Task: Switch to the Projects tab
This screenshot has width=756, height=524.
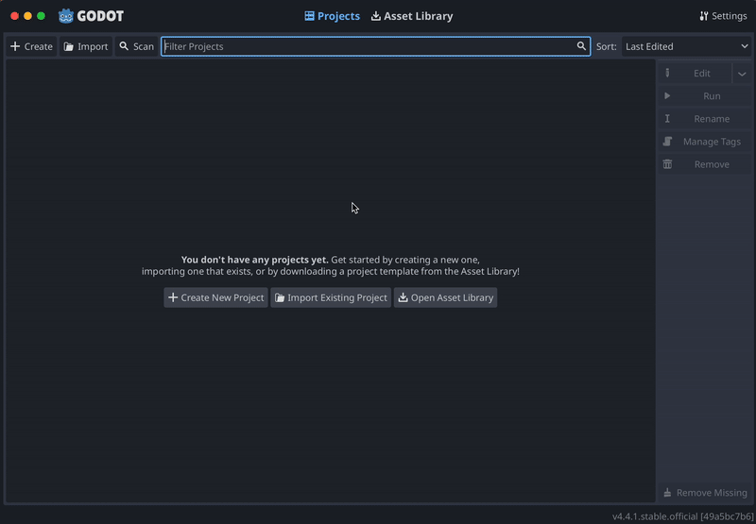Action: coord(332,16)
